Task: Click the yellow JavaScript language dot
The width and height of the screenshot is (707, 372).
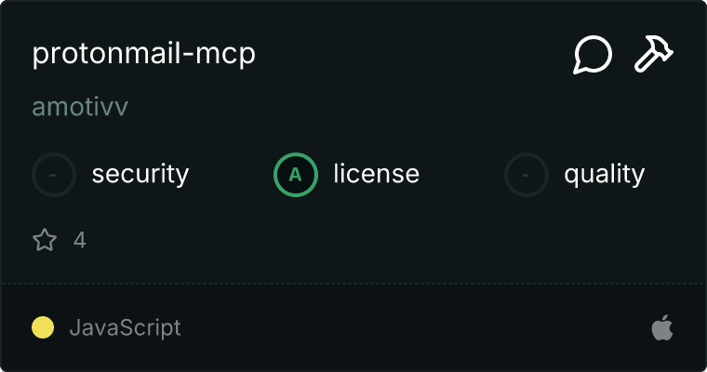Action: (x=43, y=327)
